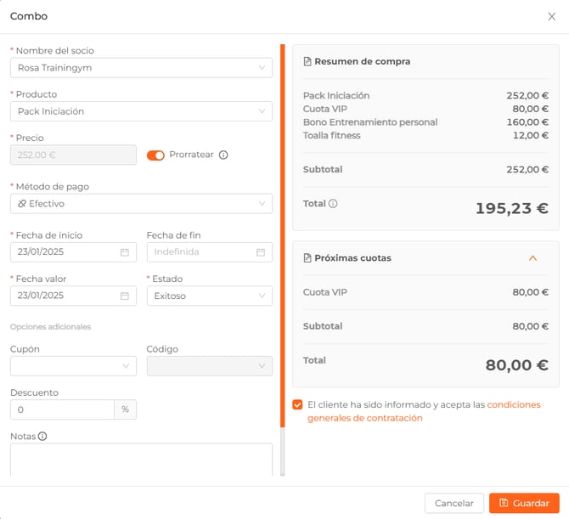Screen dimensions: 569x519
Task: Disable the Prorratear toggle switch
Action: click(155, 155)
